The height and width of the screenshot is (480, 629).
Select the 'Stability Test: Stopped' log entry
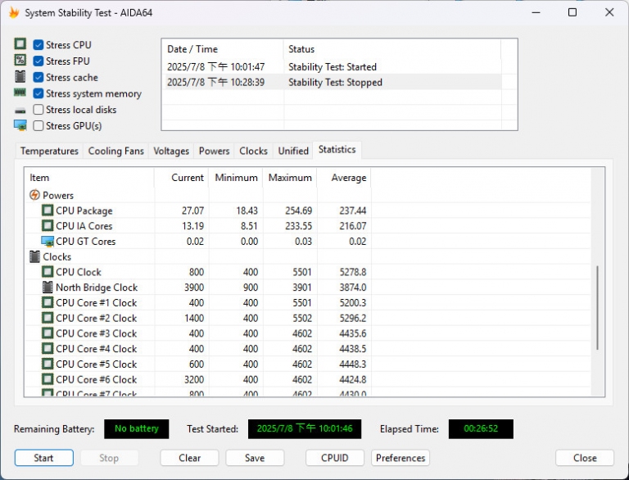tap(333, 82)
